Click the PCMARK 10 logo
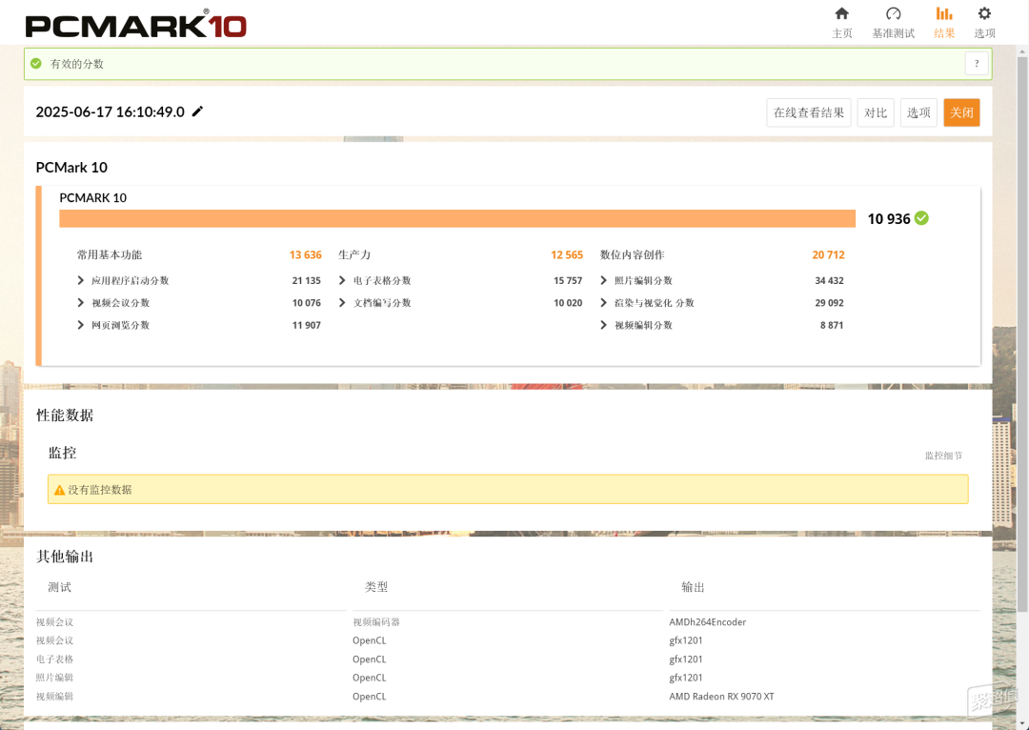This screenshot has width=1029, height=730. tap(136, 25)
